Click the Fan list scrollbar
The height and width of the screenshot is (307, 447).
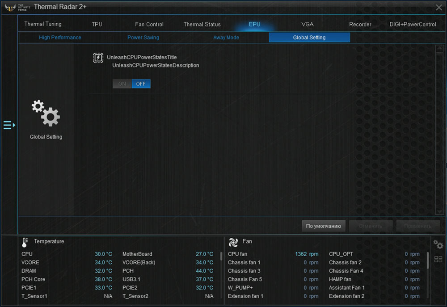[x=427, y=260]
